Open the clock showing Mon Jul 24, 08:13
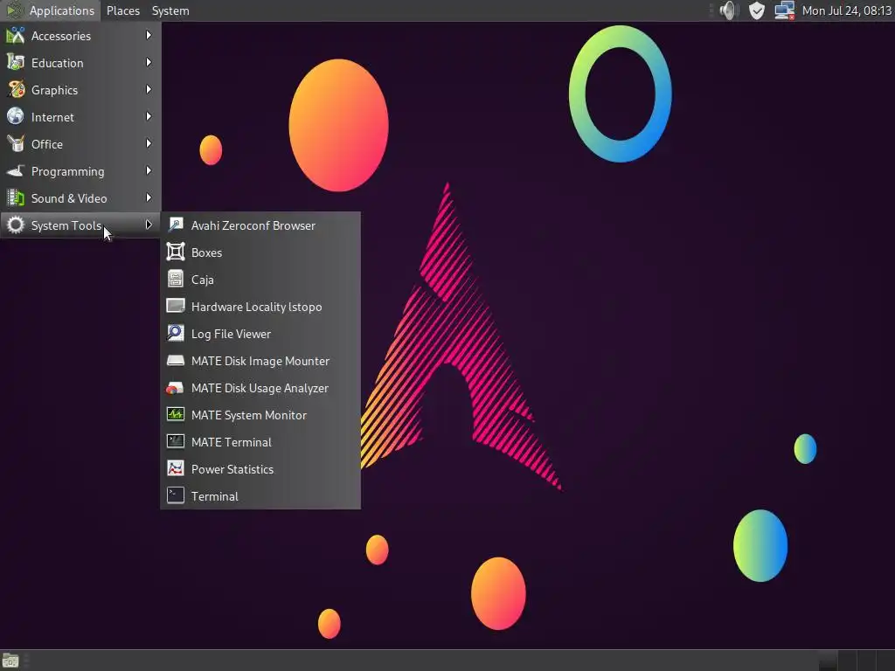The width and height of the screenshot is (895, 671). [x=846, y=10]
